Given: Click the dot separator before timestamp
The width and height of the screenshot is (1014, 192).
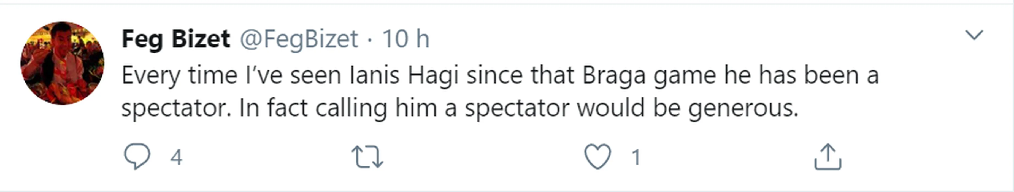Looking at the screenshot, I should 370,39.
